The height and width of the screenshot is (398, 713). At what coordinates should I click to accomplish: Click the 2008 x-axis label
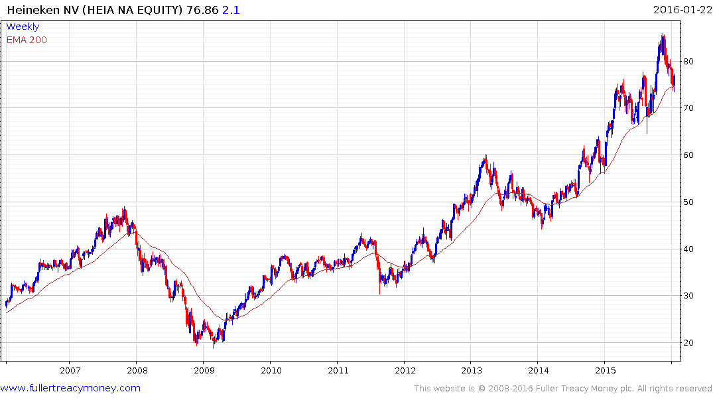click(137, 370)
